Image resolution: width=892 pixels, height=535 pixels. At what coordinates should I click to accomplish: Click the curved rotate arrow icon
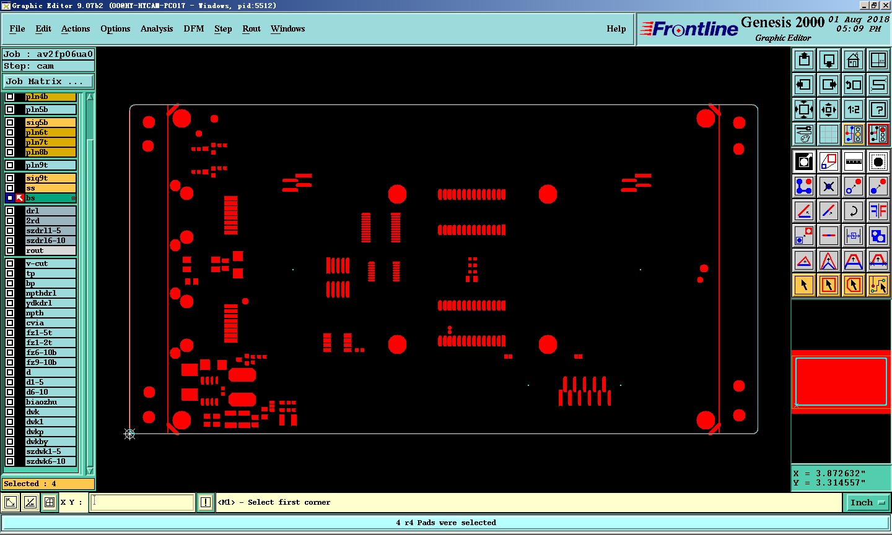[854, 211]
